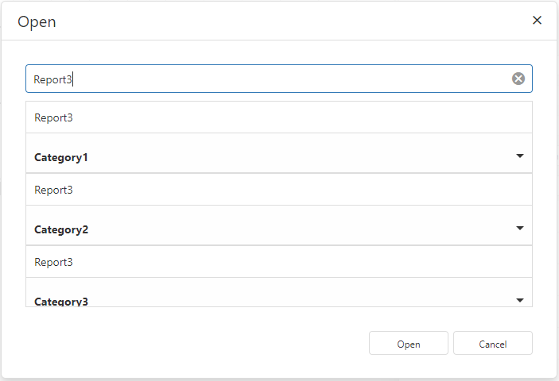Close the Open dialog
This screenshot has width=559, height=381.
[x=537, y=21]
